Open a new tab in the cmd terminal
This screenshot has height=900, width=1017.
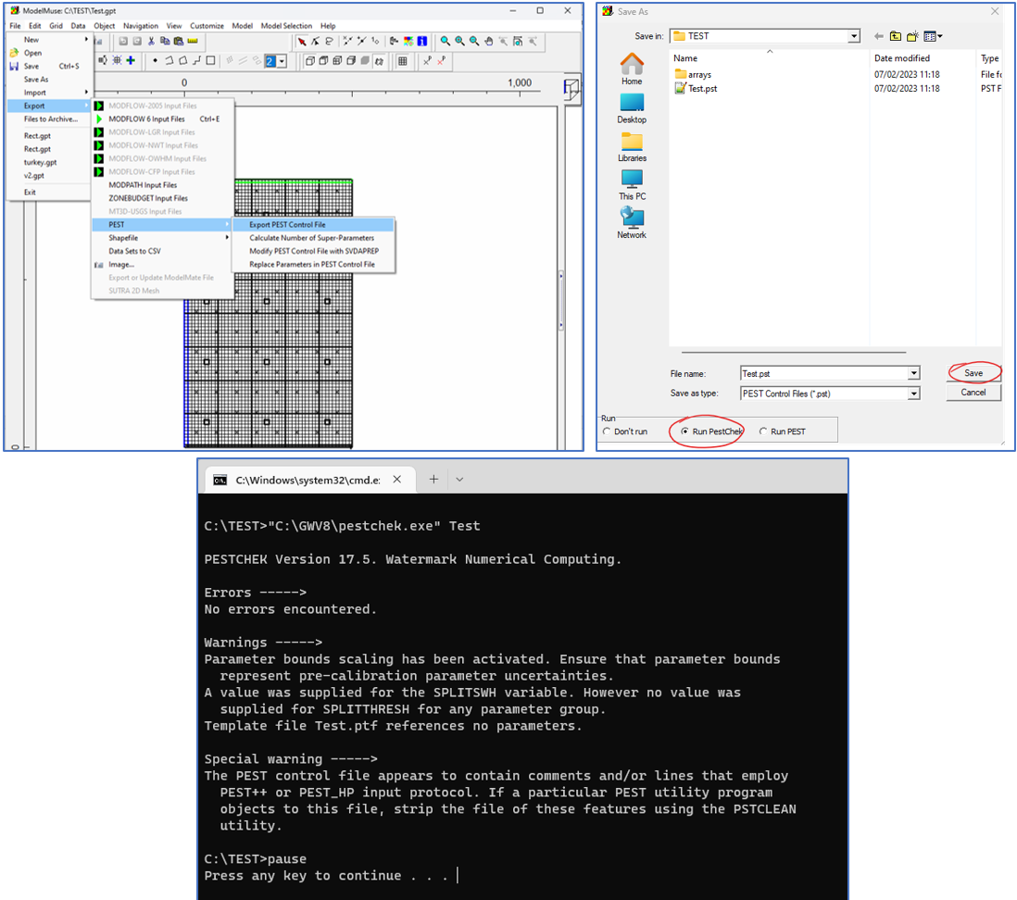(433, 480)
